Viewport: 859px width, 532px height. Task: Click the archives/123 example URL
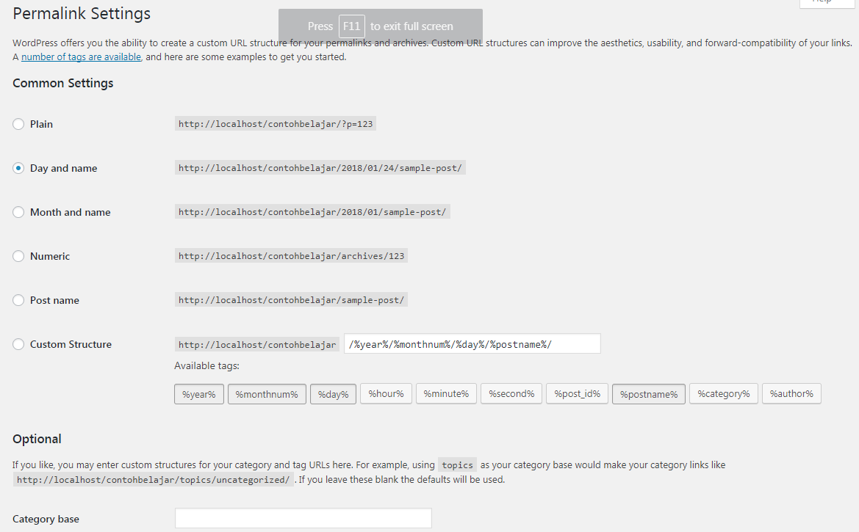(x=291, y=255)
